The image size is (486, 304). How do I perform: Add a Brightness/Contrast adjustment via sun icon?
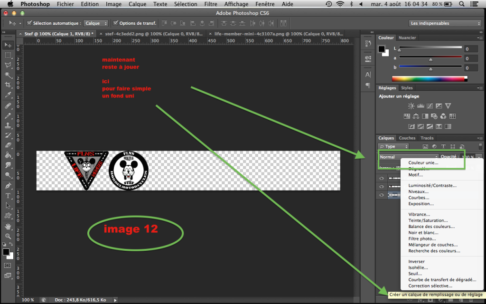coord(411,106)
